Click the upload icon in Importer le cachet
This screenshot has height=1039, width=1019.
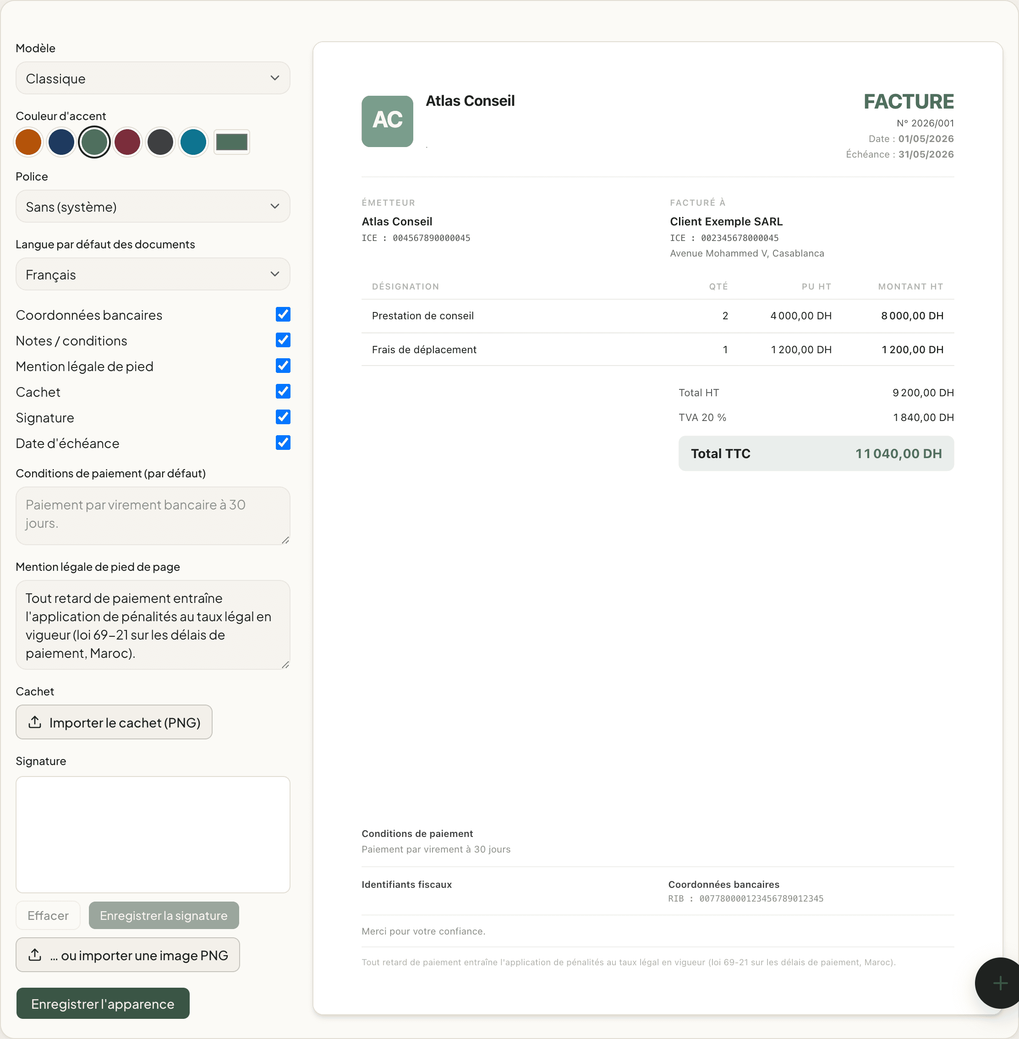tap(35, 722)
